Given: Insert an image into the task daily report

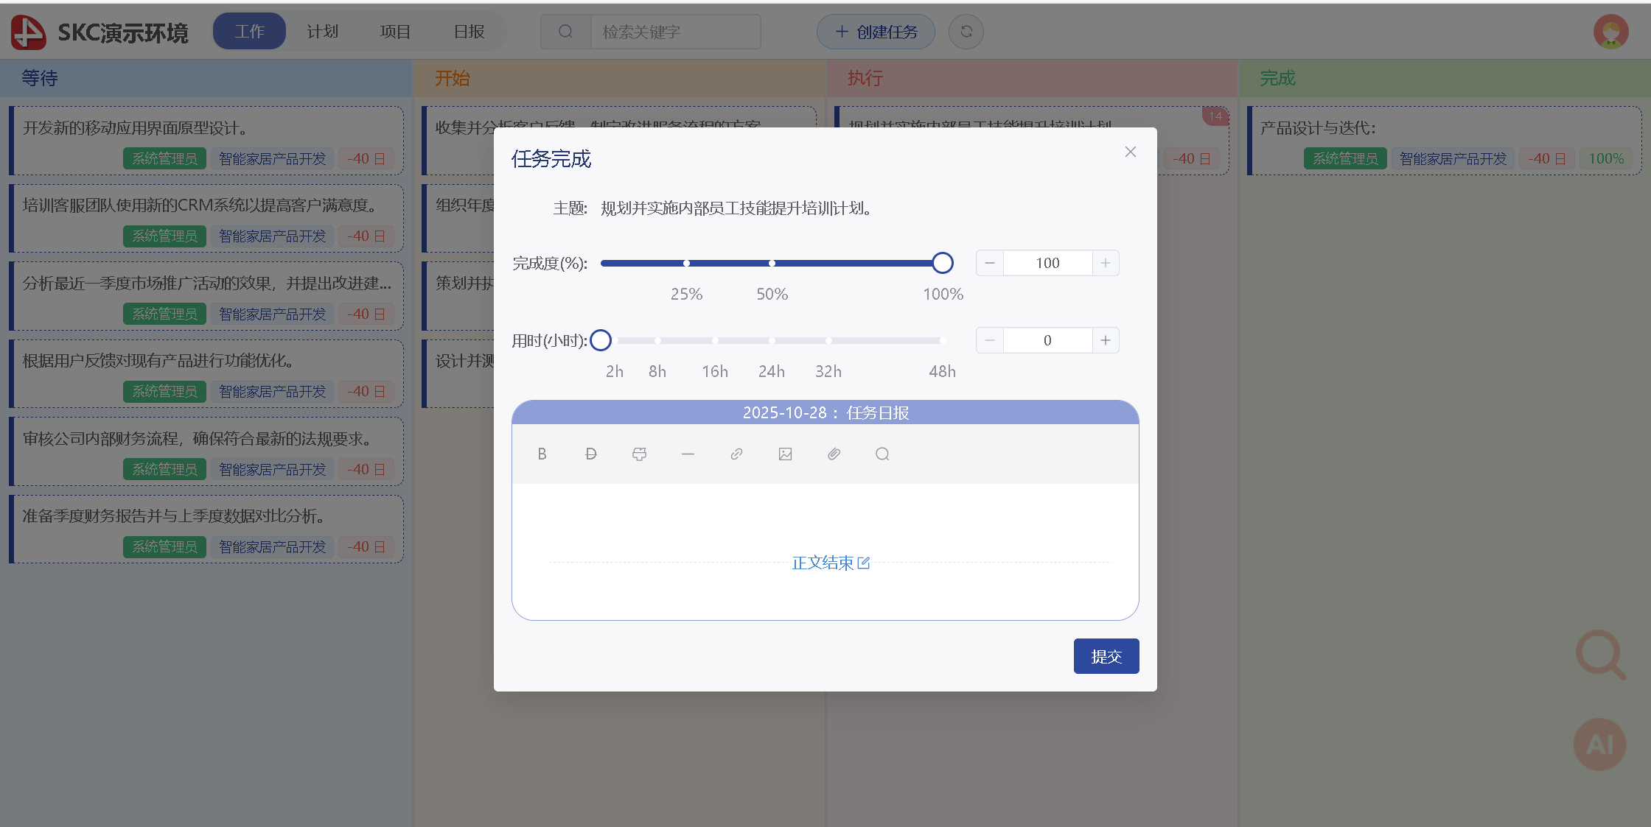Looking at the screenshot, I should 785,454.
